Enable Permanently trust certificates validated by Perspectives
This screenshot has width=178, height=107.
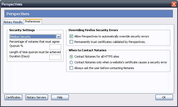[x=71, y=42]
